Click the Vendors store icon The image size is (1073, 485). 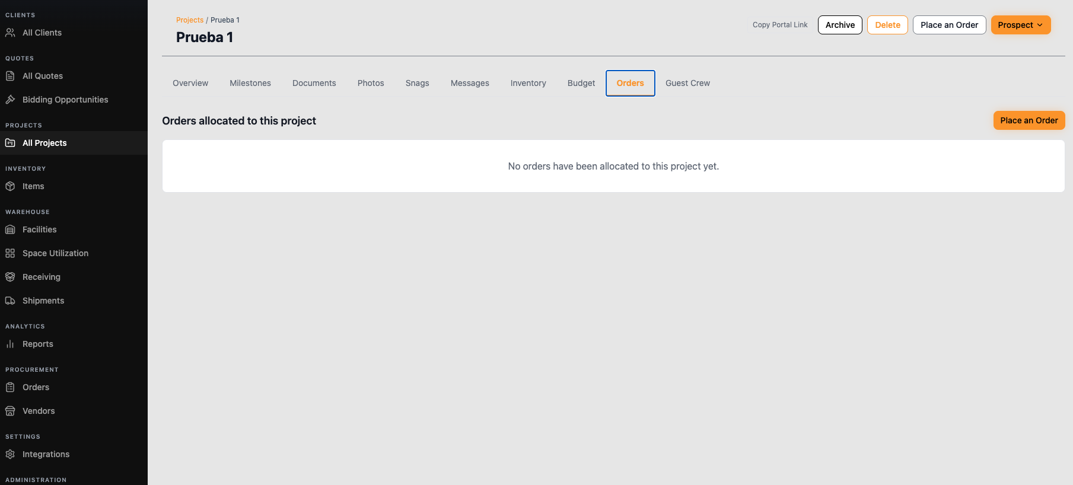click(x=10, y=411)
